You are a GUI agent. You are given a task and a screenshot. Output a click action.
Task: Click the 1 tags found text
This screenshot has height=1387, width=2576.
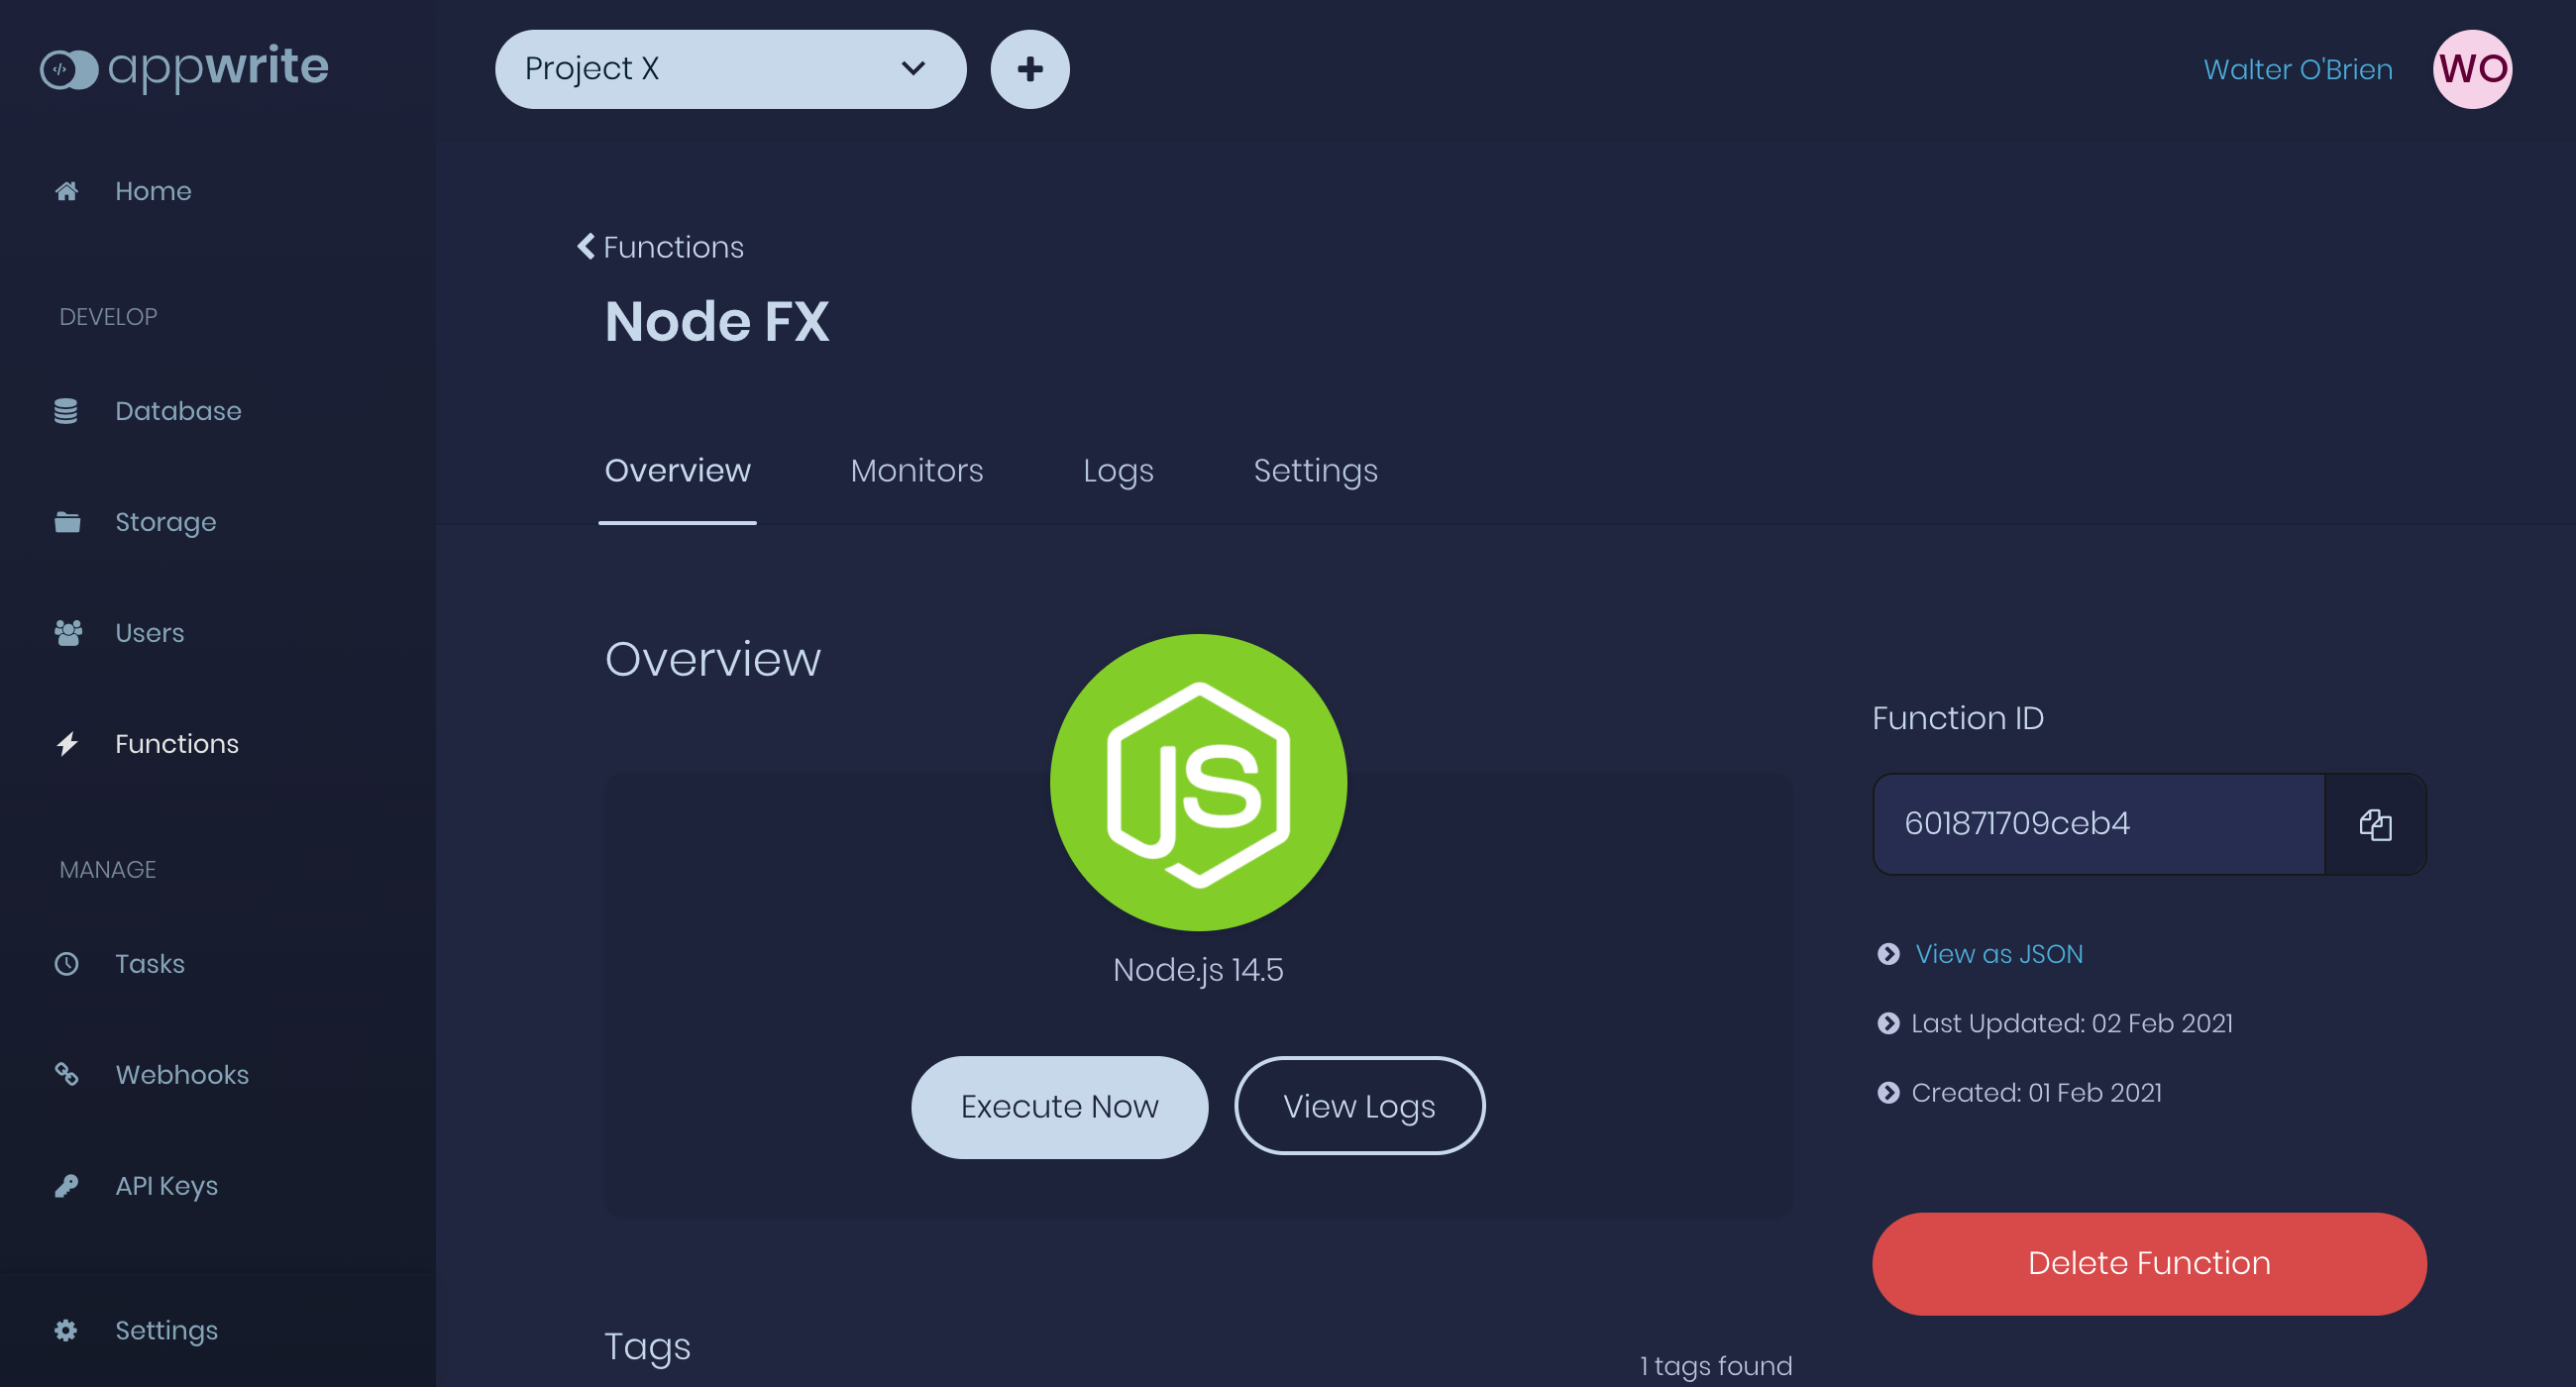tap(1715, 1366)
